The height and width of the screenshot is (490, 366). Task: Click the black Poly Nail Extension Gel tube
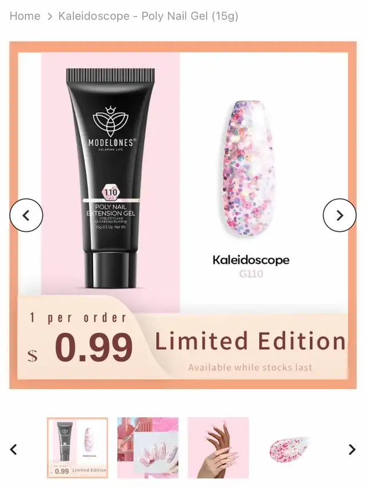tap(110, 178)
